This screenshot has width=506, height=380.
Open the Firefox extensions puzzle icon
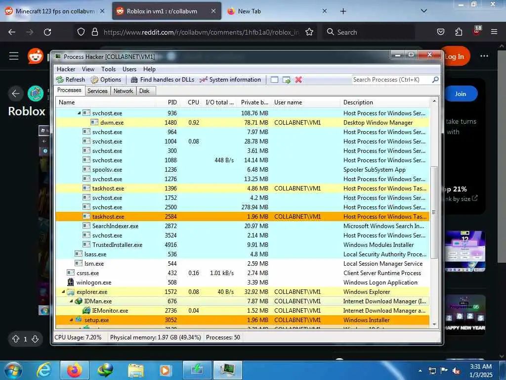point(459,32)
